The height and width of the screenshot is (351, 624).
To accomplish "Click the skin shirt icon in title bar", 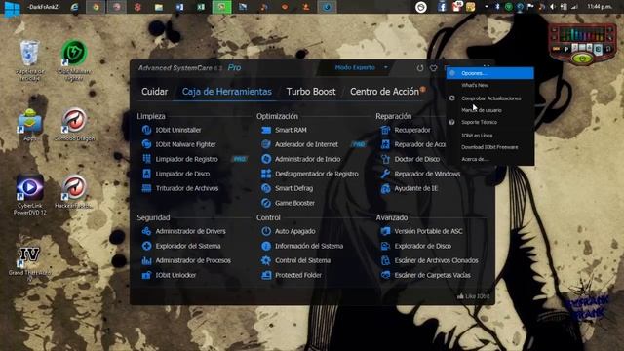I will pyautogui.click(x=433, y=68).
